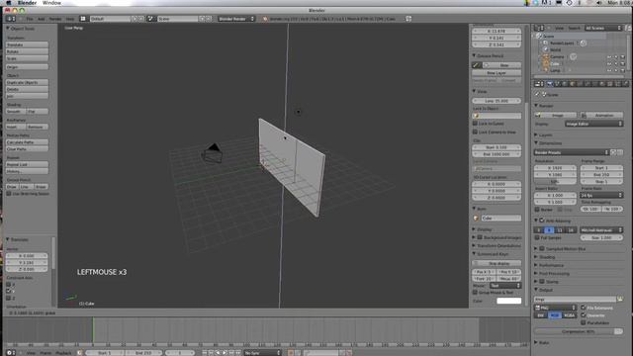The width and height of the screenshot is (633, 356).
Task: Toggle the Use Sketching Sessions checkbox
Action: pyautogui.click(x=9, y=194)
